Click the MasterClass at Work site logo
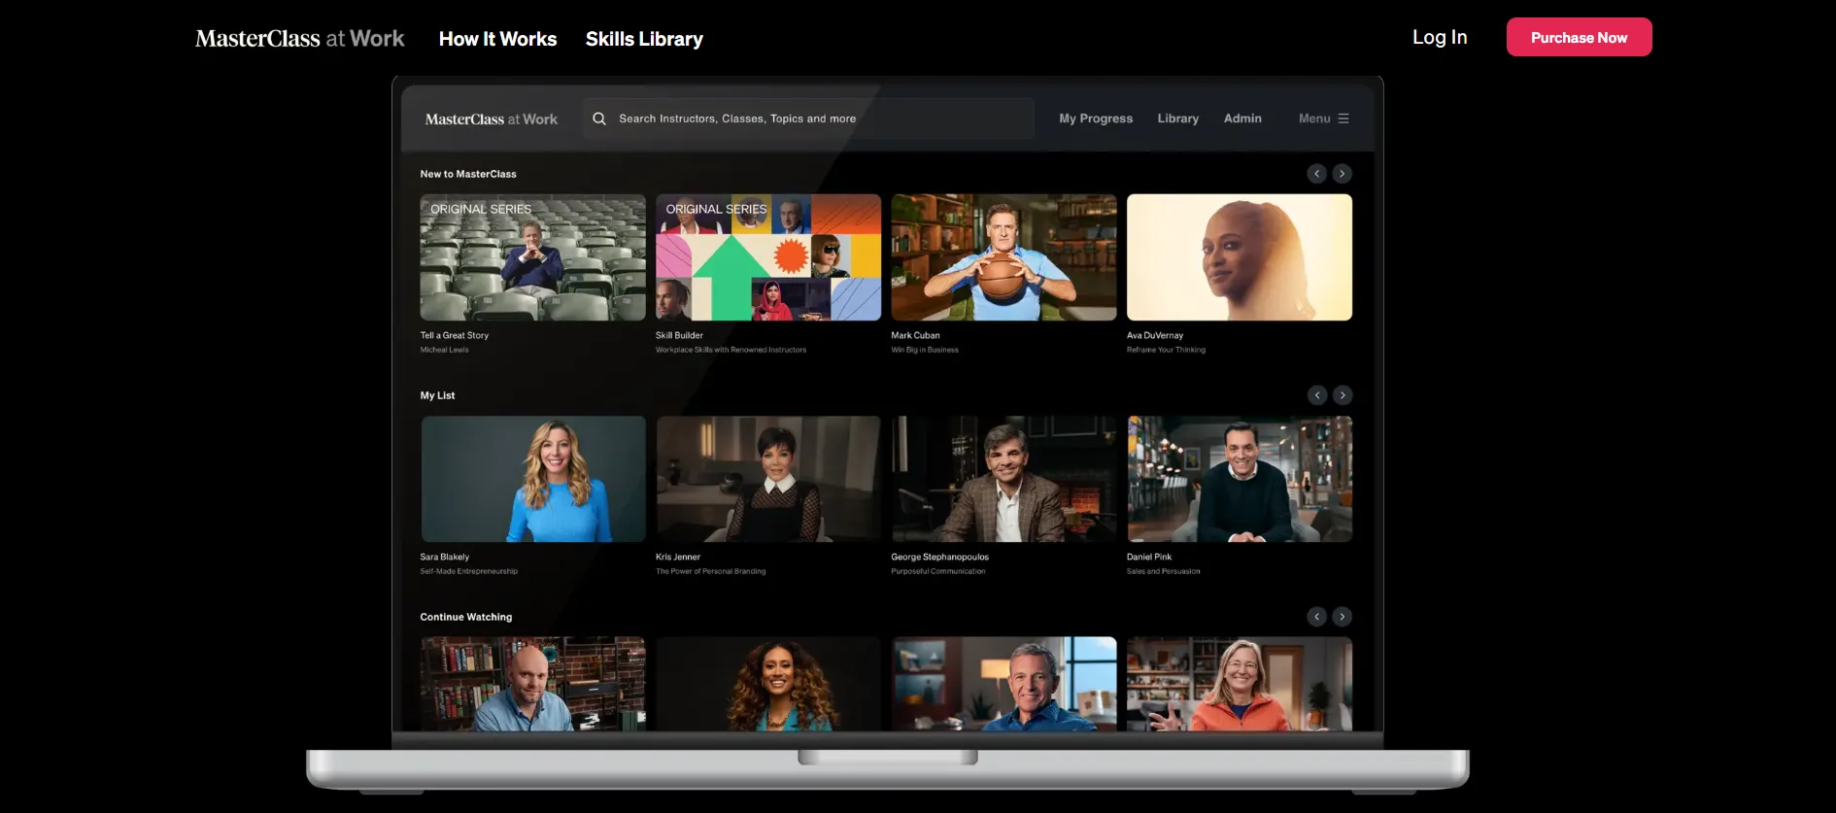 click(x=299, y=38)
